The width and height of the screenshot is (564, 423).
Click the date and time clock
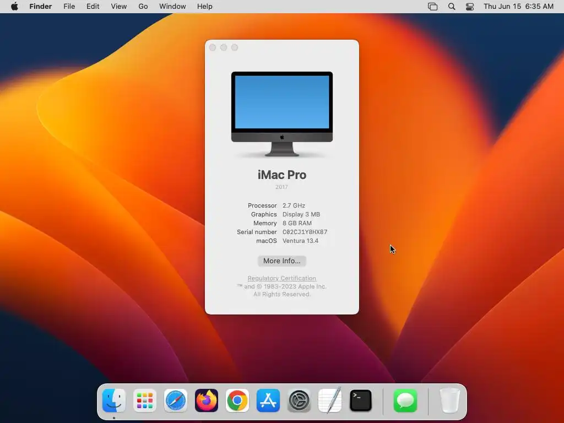[x=518, y=7]
